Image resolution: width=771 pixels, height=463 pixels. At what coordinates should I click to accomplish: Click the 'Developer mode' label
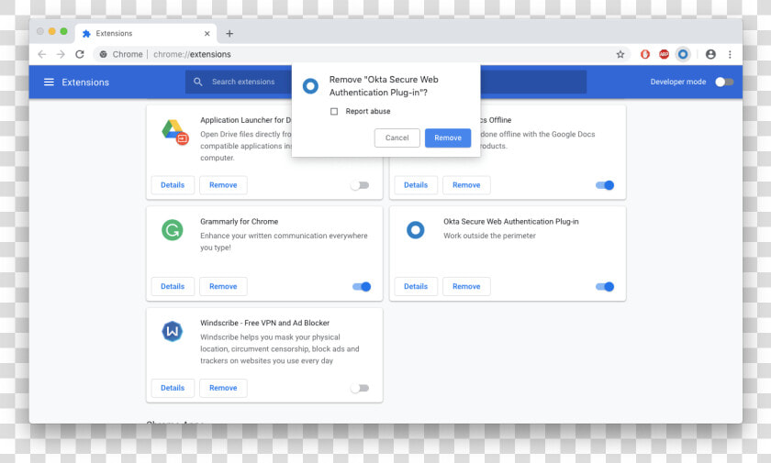tap(678, 82)
